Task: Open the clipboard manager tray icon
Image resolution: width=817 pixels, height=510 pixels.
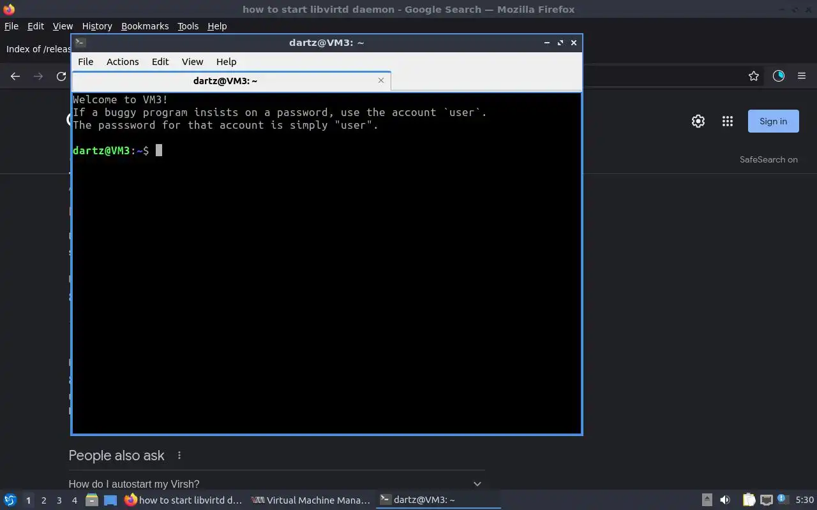Action: click(749, 500)
